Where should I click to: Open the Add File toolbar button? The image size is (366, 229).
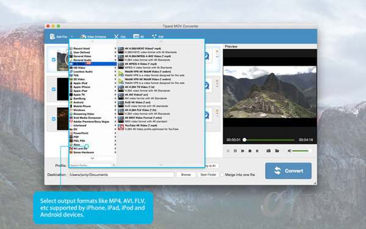(59, 37)
